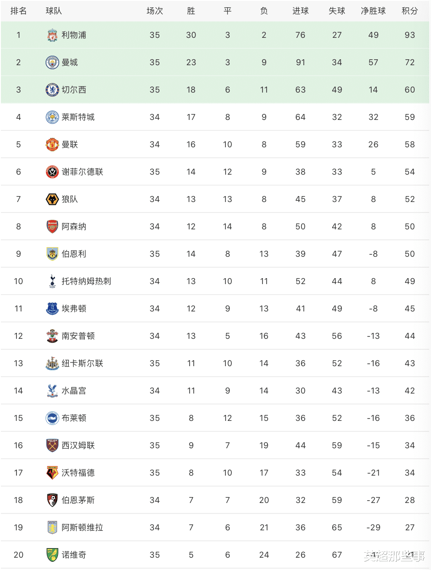Click the 积分 points column header
Image resolution: width=431 pixels, height=570 pixels.
click(x=410, y=11)
